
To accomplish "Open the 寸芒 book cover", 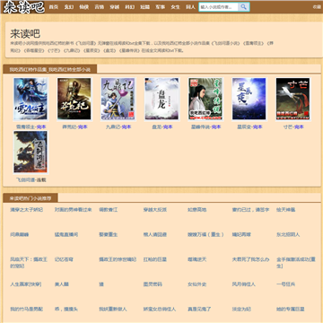I will pyautogui.click(x=293, y=99).
